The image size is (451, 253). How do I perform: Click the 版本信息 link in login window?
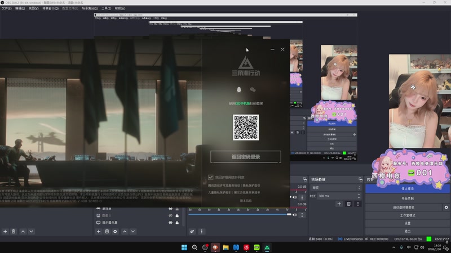tap(246, 201)
